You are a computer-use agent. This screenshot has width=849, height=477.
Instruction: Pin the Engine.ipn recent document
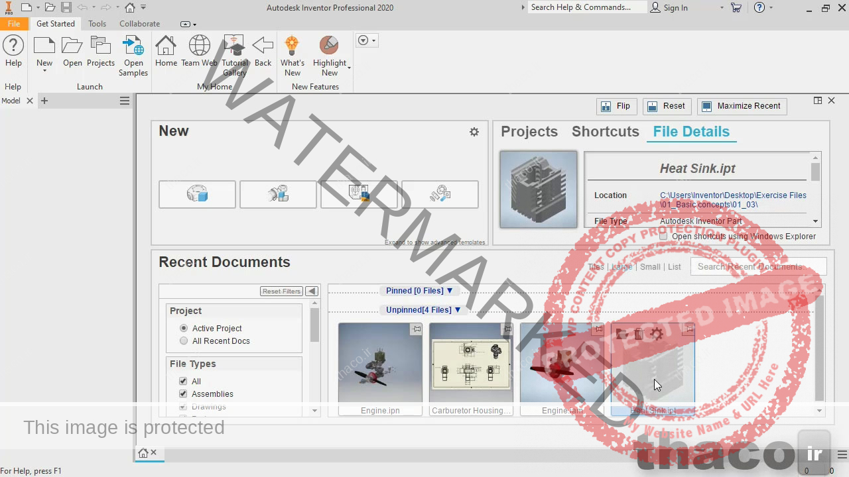416,329
